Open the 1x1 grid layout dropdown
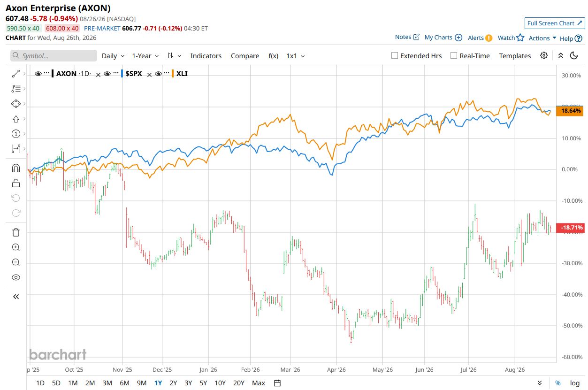 pyautogui.click(x=296, y=56)
